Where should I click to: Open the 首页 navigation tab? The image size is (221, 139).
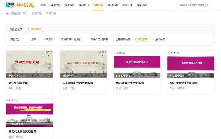pos(43,5)
